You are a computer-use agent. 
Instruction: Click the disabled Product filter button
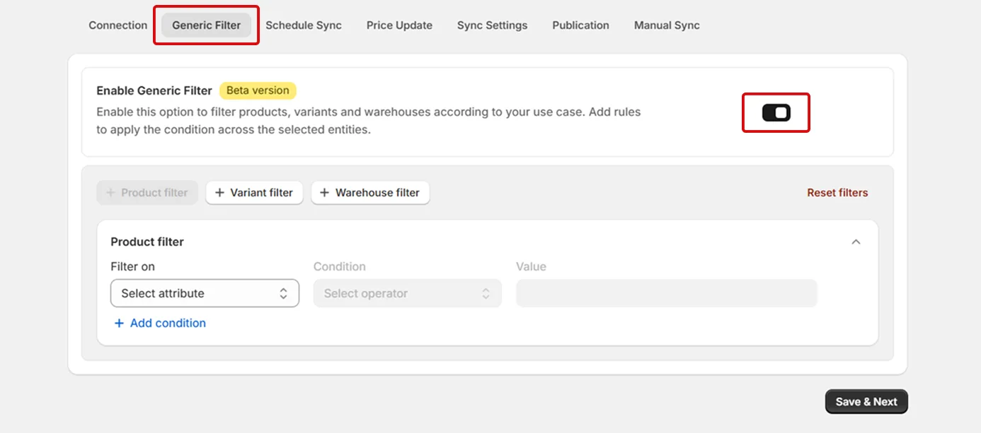point(147,193)
